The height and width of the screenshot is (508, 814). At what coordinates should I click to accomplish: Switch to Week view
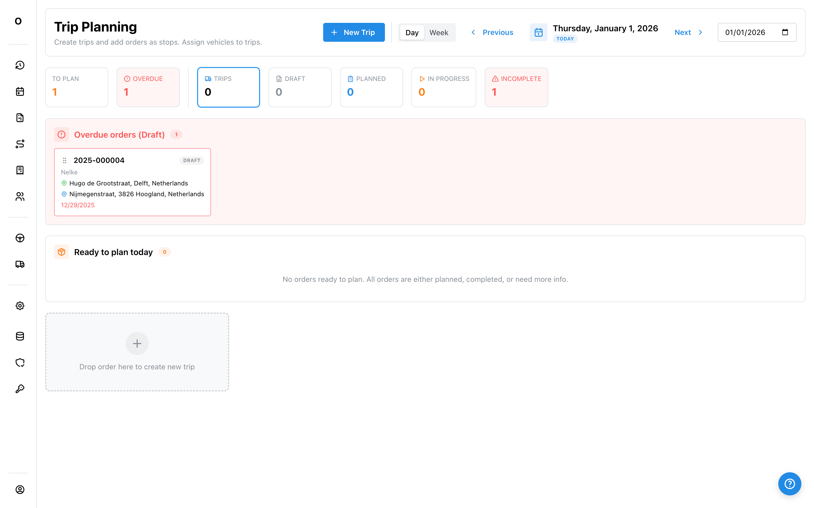pos(439,33)
